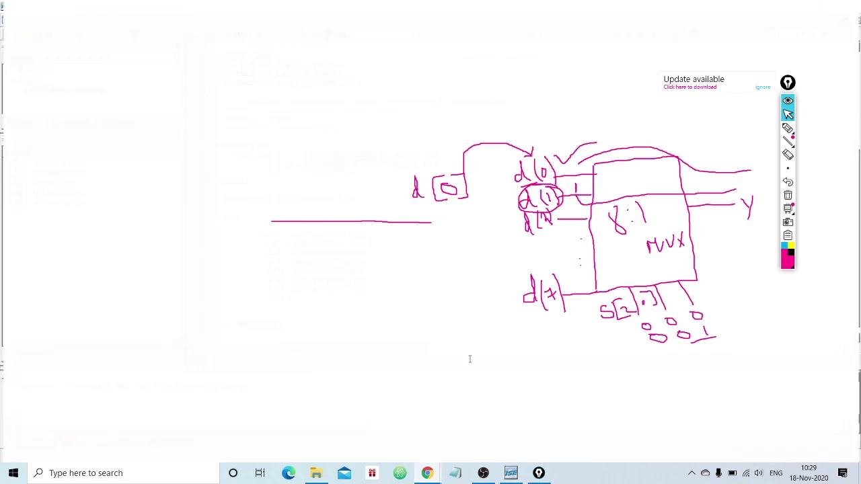Screen dimensions: 861x484
Task: Click the 'Type here to search' box
Action: pyautogui.click(x=123, y=473)
